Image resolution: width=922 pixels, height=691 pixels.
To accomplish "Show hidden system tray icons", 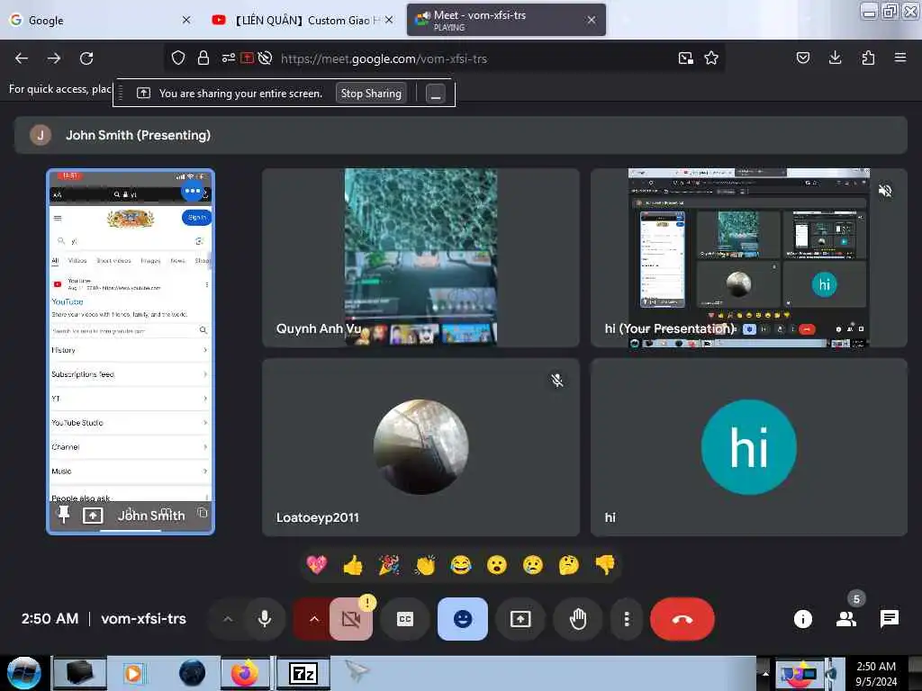I will click(765, 673).
